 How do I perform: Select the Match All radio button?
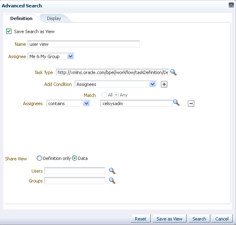point(104,95)
